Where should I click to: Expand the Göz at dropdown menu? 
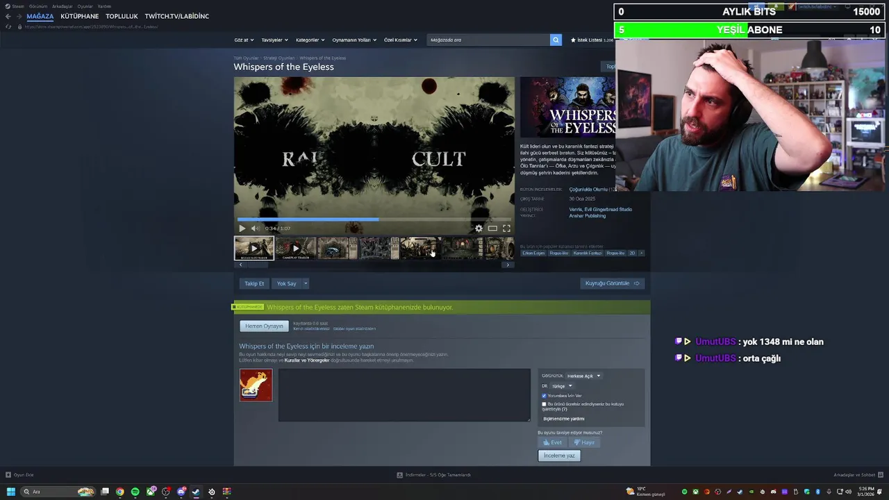[x=244, y=40]
